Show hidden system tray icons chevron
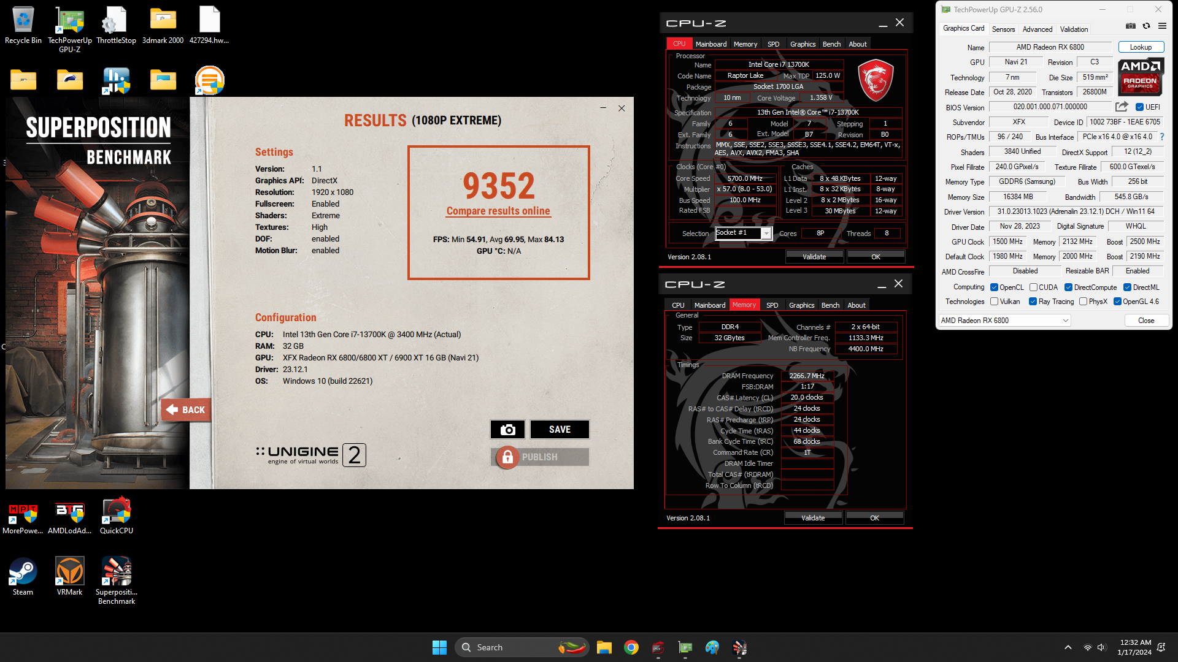 point(1068,647)
